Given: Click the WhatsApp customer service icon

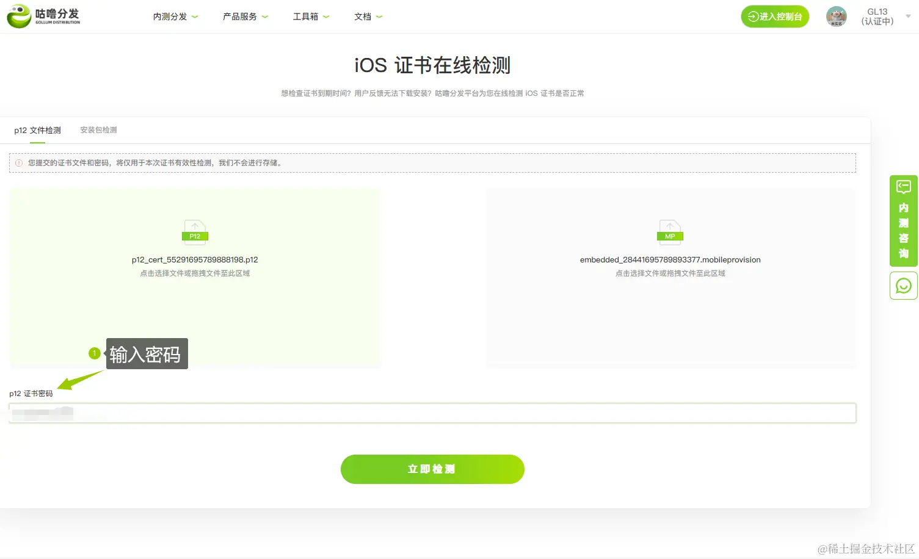Looking at the screenshot, I should click(x=903, y=285).
